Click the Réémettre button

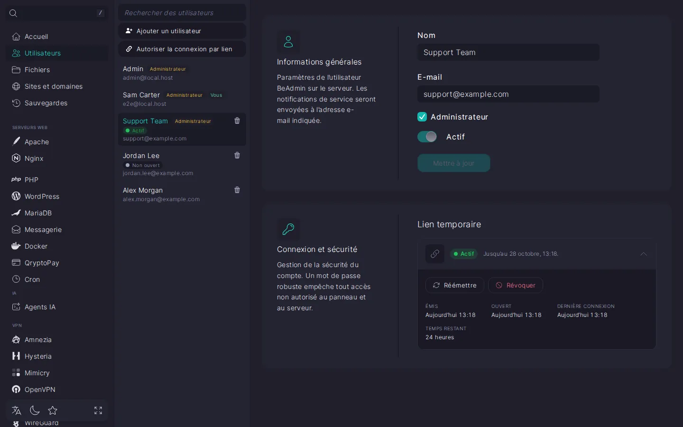(x=455, y=285)
